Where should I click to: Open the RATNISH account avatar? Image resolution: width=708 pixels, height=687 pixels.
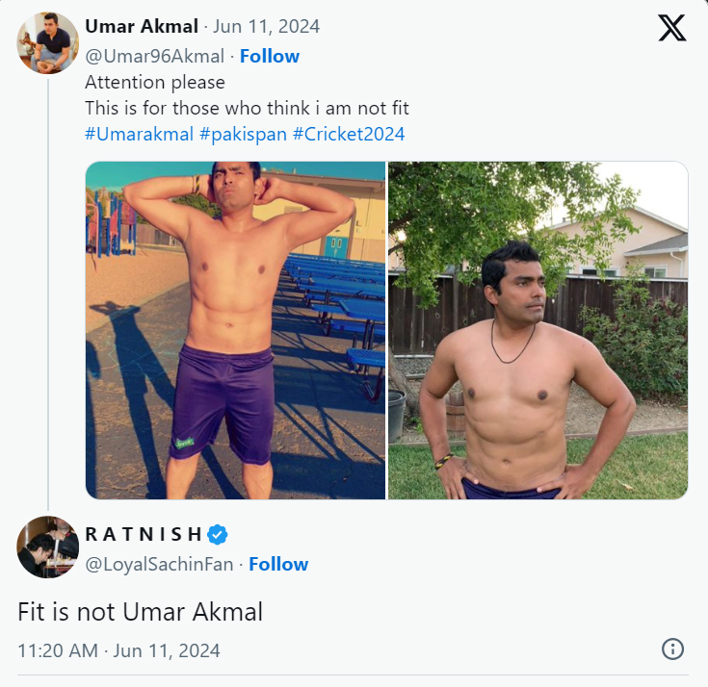(x=47, y=547)
